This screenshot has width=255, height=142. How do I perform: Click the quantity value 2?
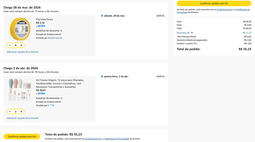click(x=16, y=112)
